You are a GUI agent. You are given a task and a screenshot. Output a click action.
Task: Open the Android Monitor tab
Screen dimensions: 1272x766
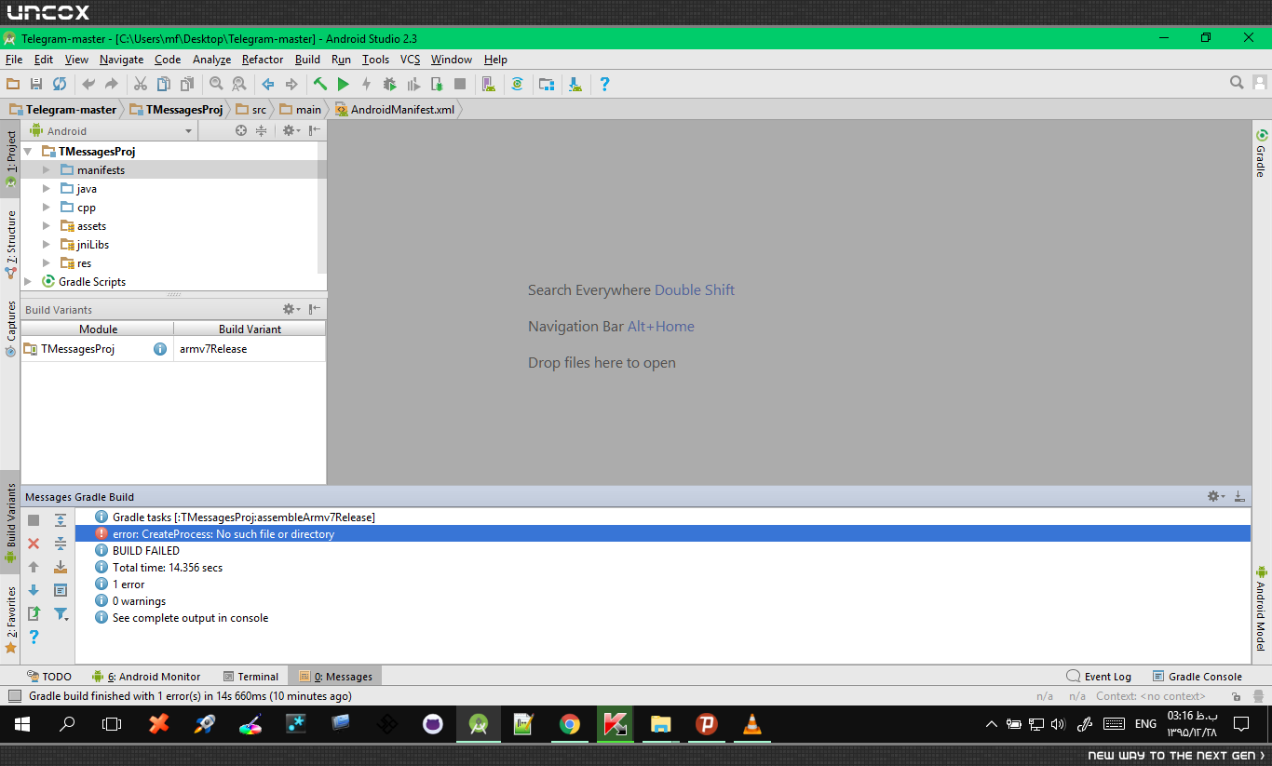coord(146,677)
